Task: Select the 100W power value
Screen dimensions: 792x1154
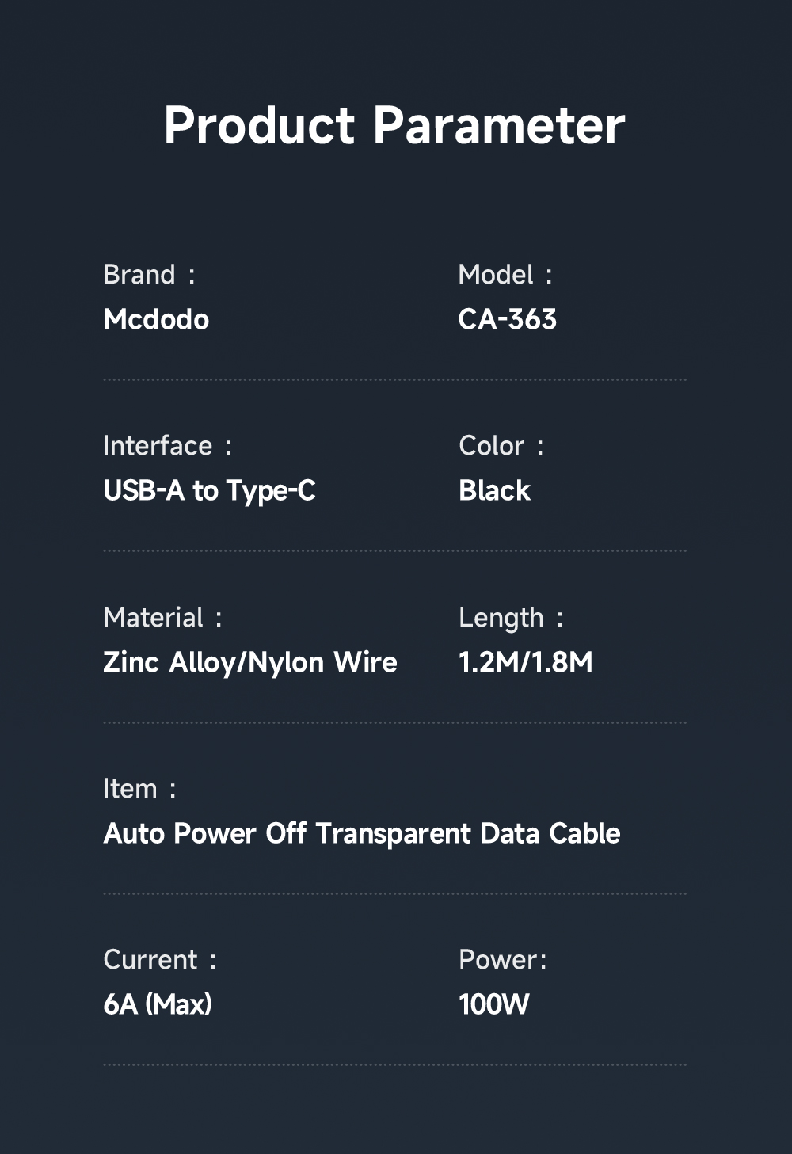Action: pyautogui.click(x=493, y=1005)
